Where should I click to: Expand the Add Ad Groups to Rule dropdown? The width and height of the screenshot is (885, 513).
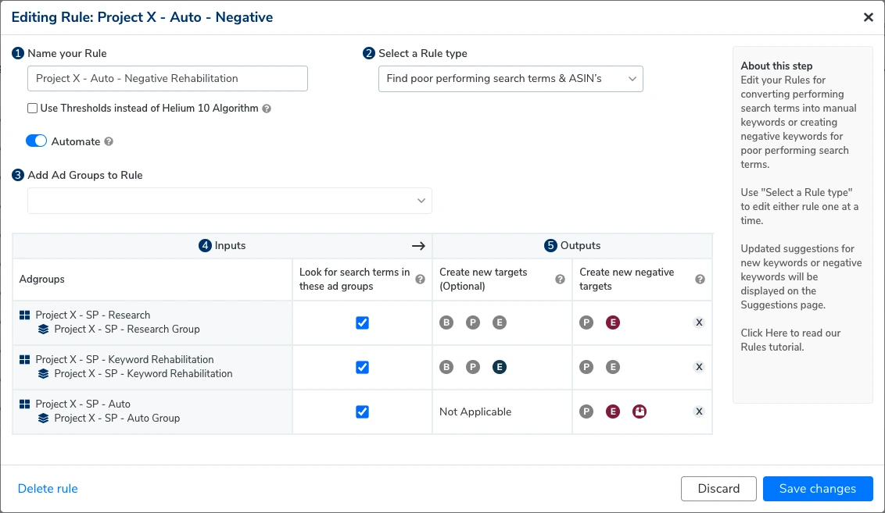coord(230,201)
